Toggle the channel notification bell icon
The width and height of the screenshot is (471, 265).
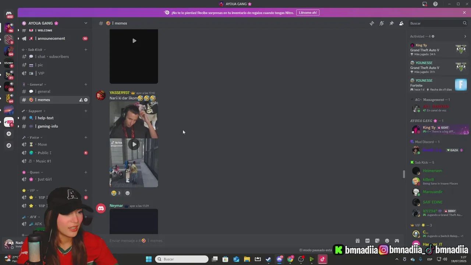point(382,23)
